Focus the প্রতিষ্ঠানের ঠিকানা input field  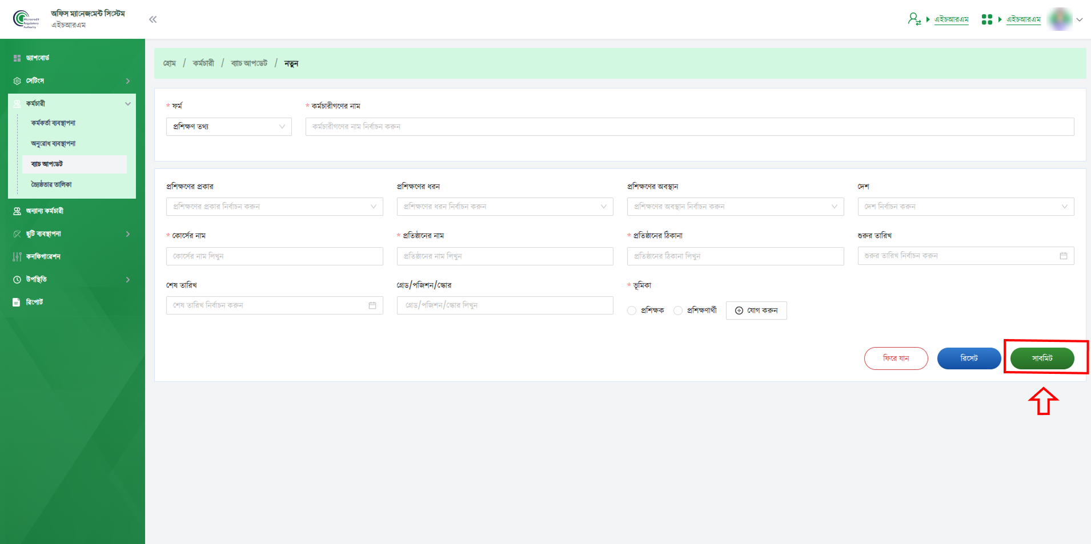coord(736,256)
